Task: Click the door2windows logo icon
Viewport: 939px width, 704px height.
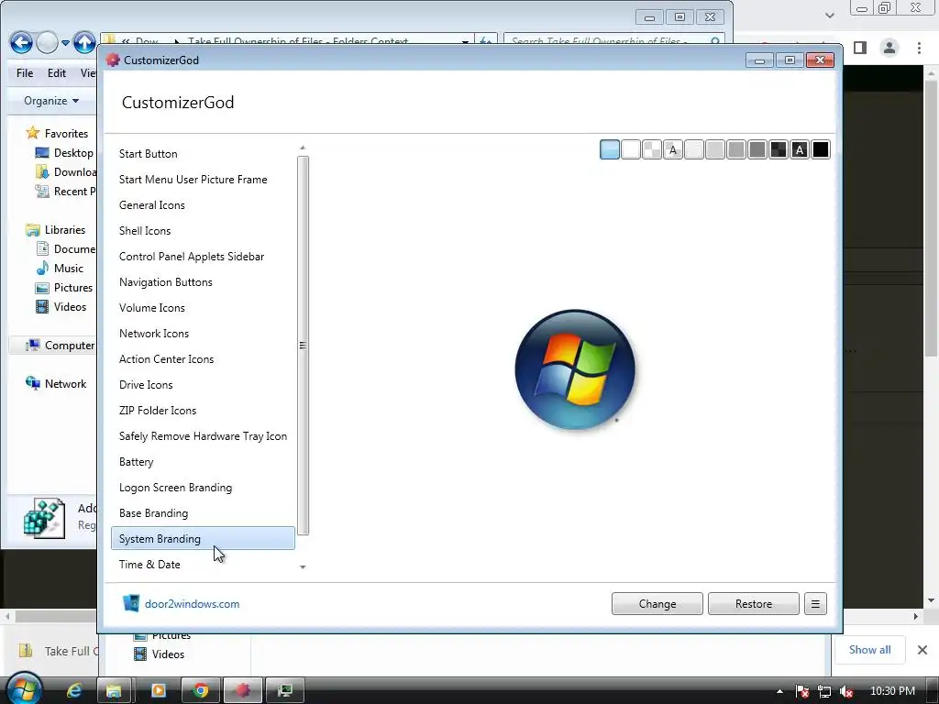Action: pos(131,603)
